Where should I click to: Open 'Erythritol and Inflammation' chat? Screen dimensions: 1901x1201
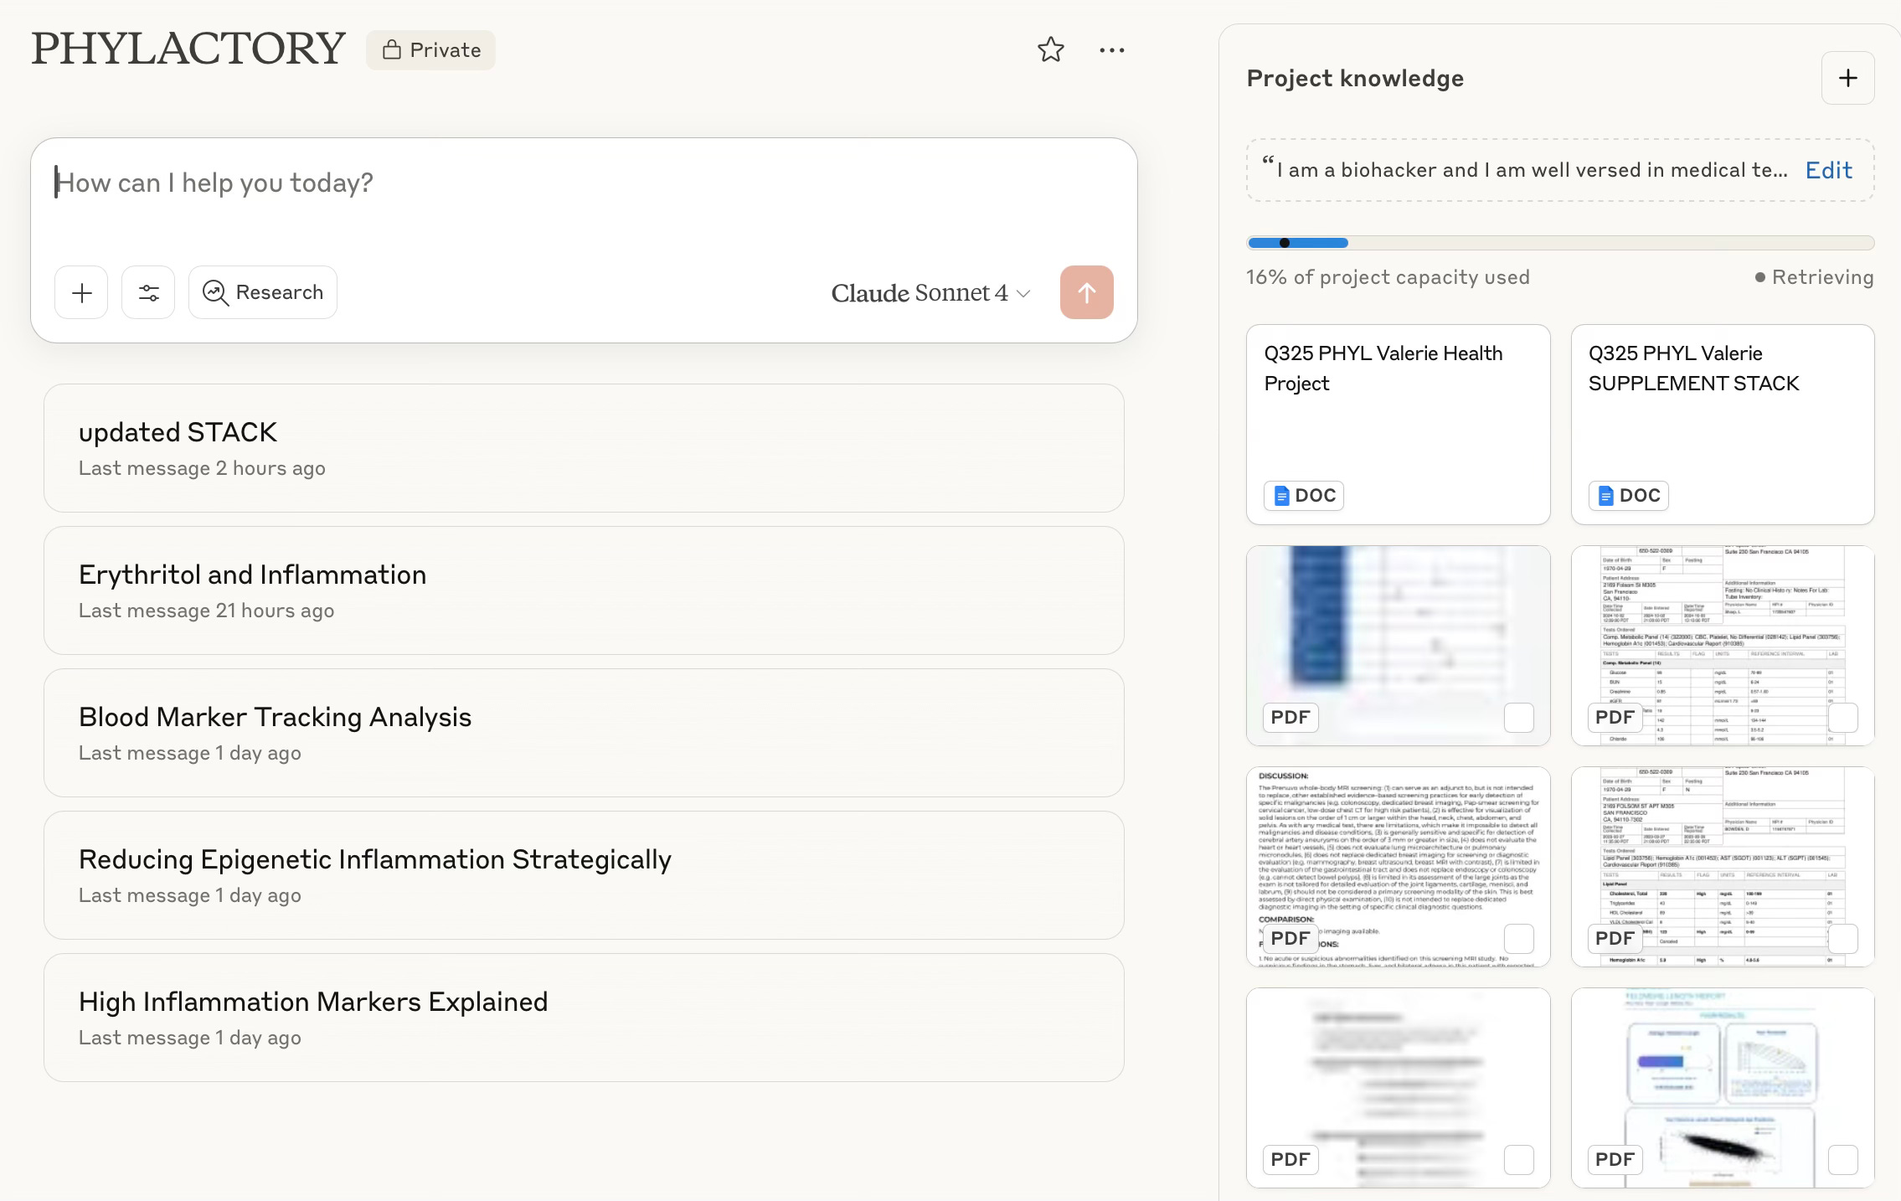point(584,590)
